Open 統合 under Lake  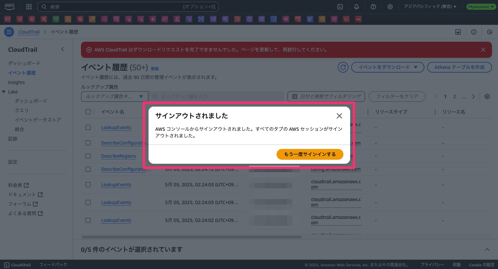click(19, 129)
